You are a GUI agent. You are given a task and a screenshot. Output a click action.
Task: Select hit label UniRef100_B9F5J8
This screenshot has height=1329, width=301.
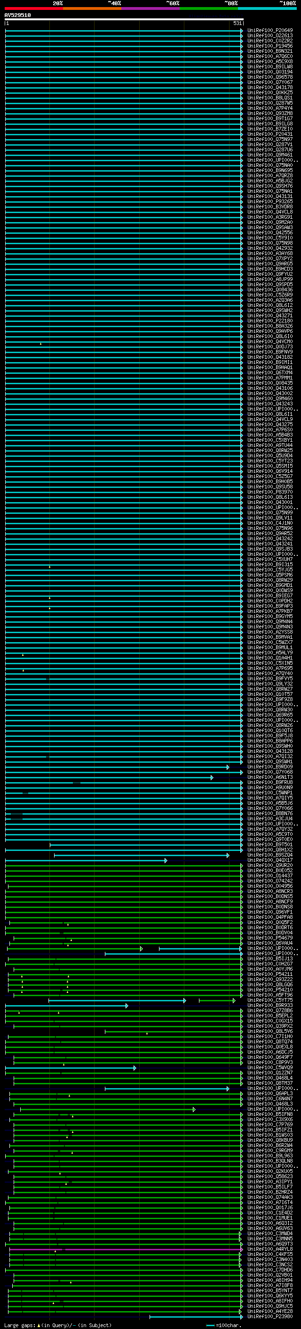(x=270, y=736)
